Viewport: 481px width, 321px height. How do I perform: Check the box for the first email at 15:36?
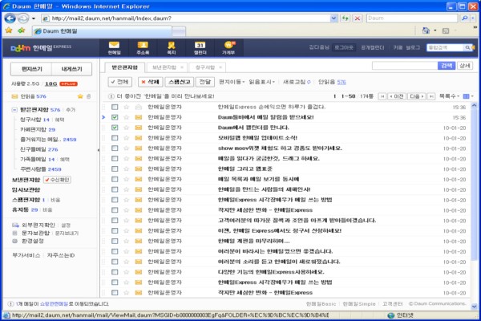(x=115, y=107)
